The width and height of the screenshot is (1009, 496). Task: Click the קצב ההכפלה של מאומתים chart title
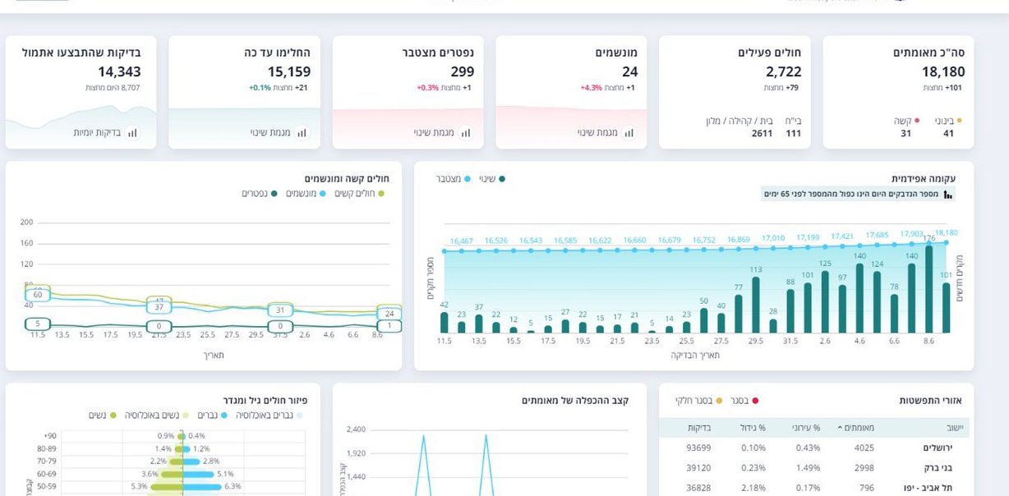coord(574,401)
